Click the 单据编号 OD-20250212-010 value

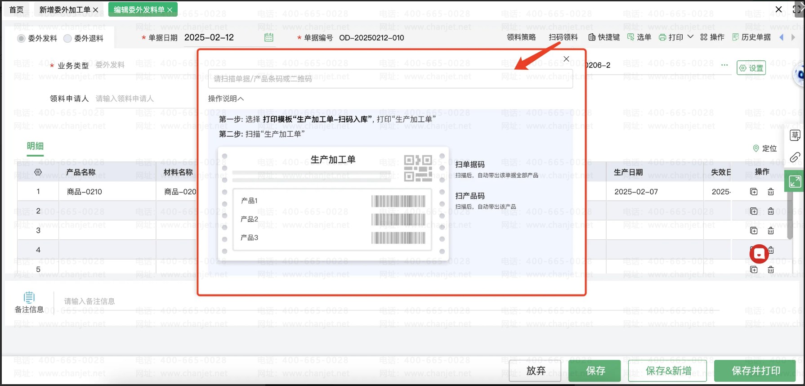(x=371, y=38)
